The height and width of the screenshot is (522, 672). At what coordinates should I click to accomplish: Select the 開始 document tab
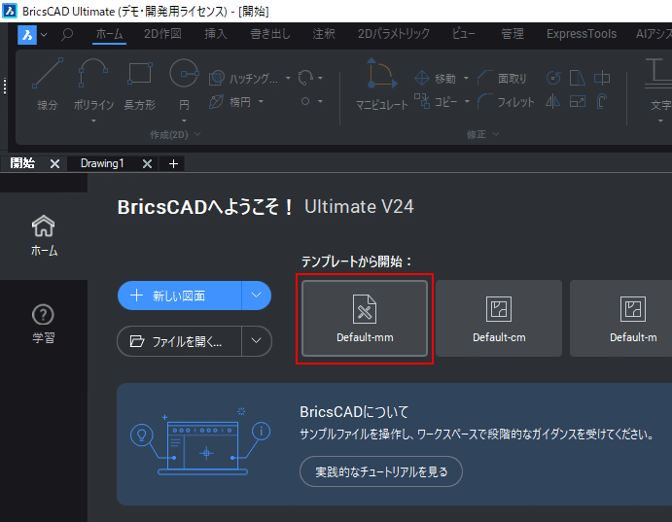pos(22,163)
